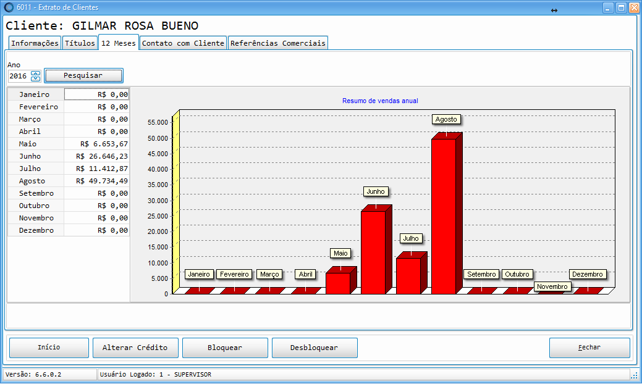Click the Julho label in chart
Screen dimensions: 642x384
(411, 238)
